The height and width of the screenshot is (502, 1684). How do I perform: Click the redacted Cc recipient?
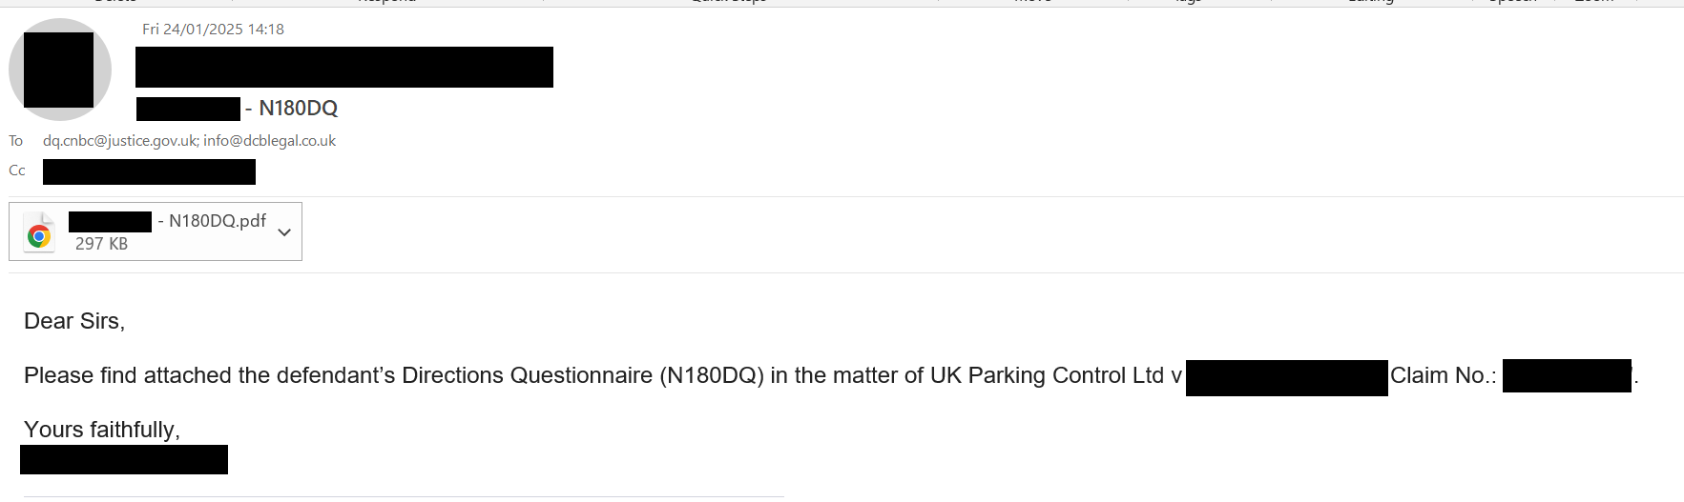click(149, 171)
